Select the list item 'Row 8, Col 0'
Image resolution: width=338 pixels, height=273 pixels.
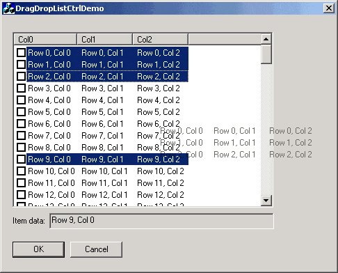pos(49,148)
